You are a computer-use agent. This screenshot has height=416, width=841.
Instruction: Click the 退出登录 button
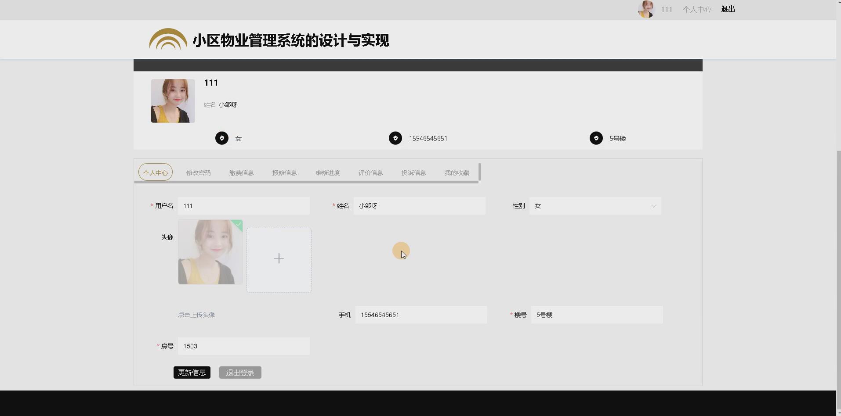pyautogui.click(x=240, y=372)
